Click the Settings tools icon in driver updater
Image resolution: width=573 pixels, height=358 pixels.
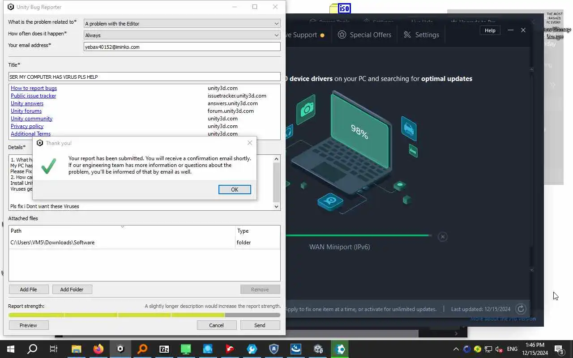point(407,35)
